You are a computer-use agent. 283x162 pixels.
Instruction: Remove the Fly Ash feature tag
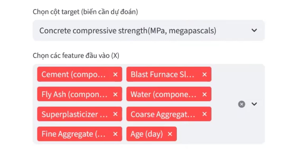[115, 94]
